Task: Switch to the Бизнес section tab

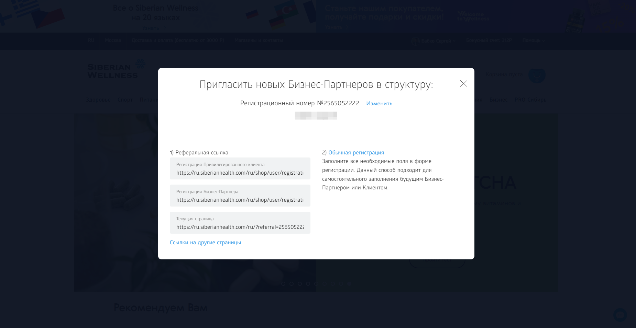Action: (498, 99)
